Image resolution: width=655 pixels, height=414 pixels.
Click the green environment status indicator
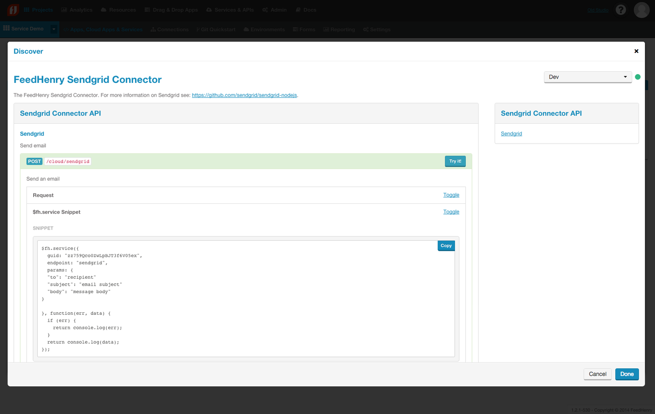click(x=637, y=77)
